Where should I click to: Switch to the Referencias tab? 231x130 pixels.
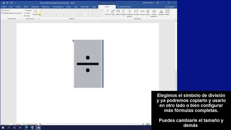45,7
